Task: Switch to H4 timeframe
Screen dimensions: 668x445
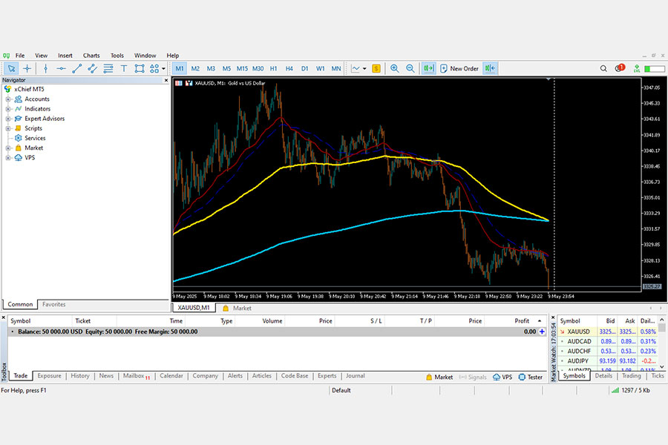Action: tap(289, 68)
